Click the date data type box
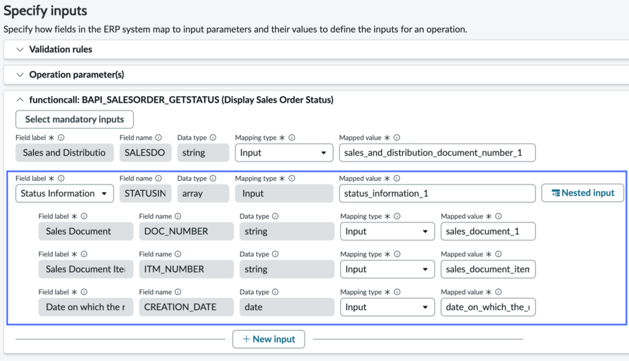The width and height of the screenshot is (629, 361). click(286, 307)
